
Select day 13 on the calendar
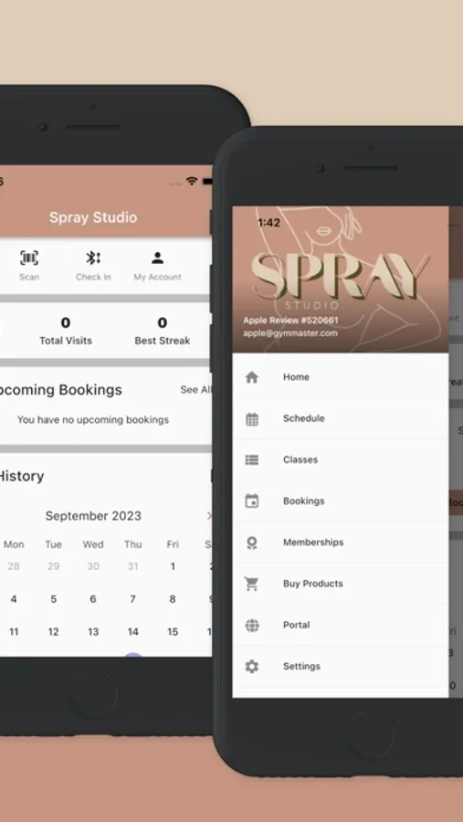coord(93,632)
